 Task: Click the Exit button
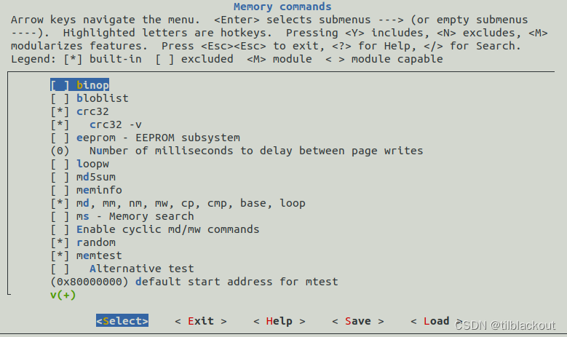201,321
